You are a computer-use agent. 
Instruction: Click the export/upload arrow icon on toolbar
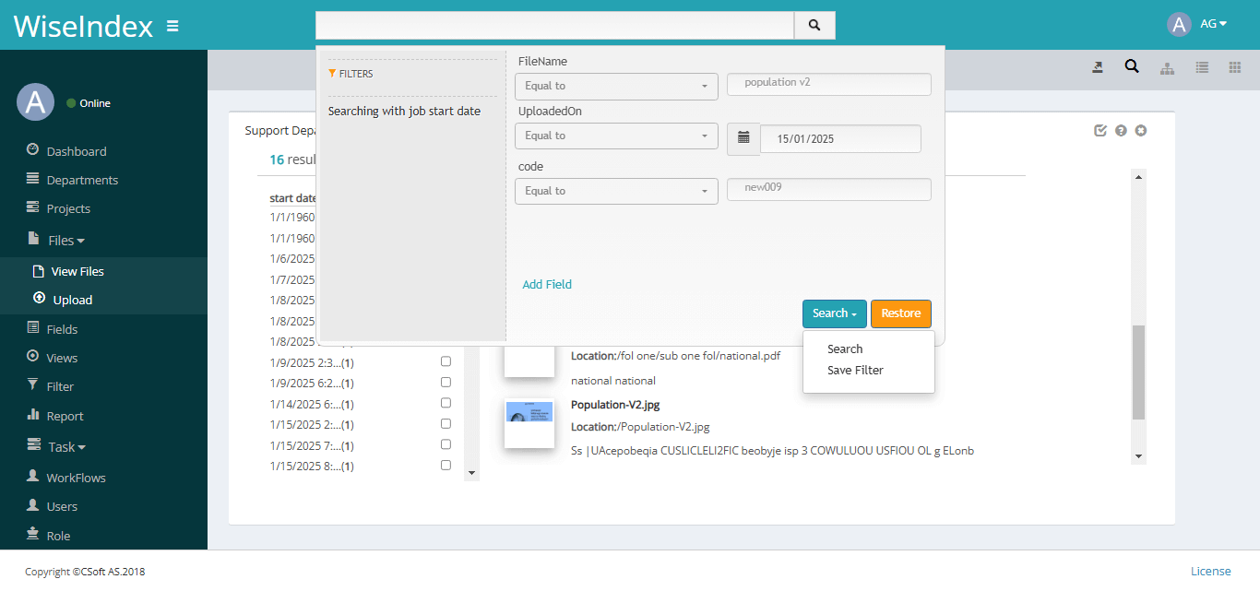pos(1097,67)
